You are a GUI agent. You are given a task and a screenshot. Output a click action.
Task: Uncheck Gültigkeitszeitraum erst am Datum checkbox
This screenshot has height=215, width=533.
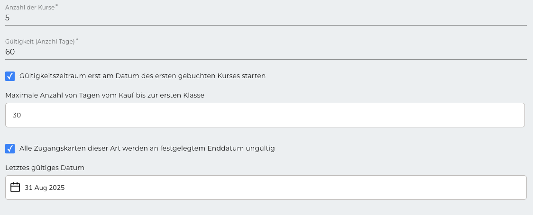coord(10,76)
